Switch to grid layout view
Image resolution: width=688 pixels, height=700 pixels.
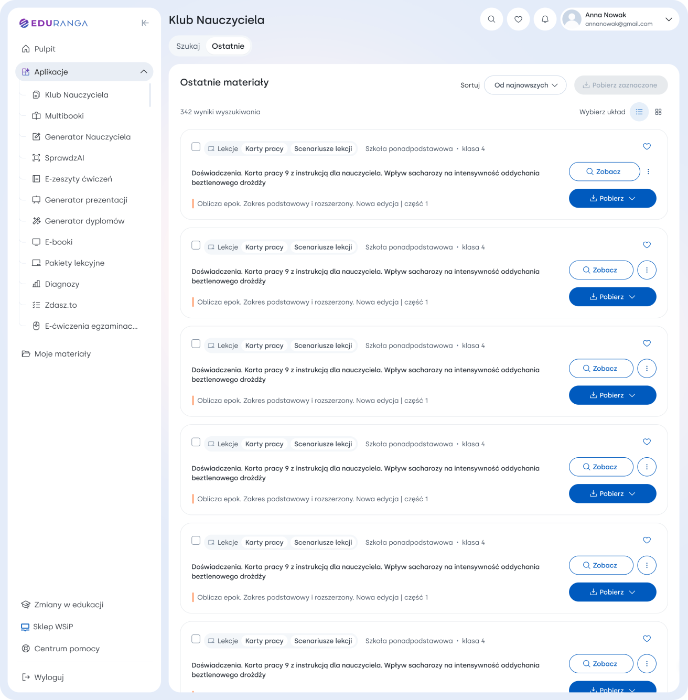658,112
